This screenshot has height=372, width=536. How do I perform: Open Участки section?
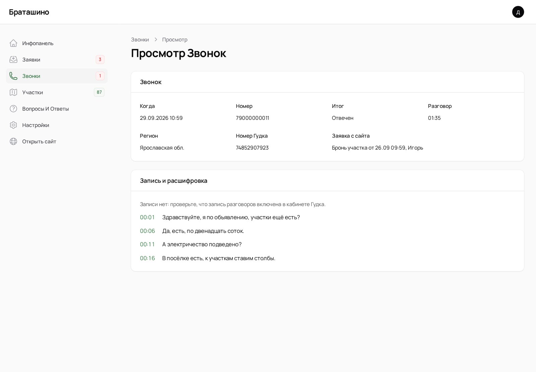pos(57,92)
